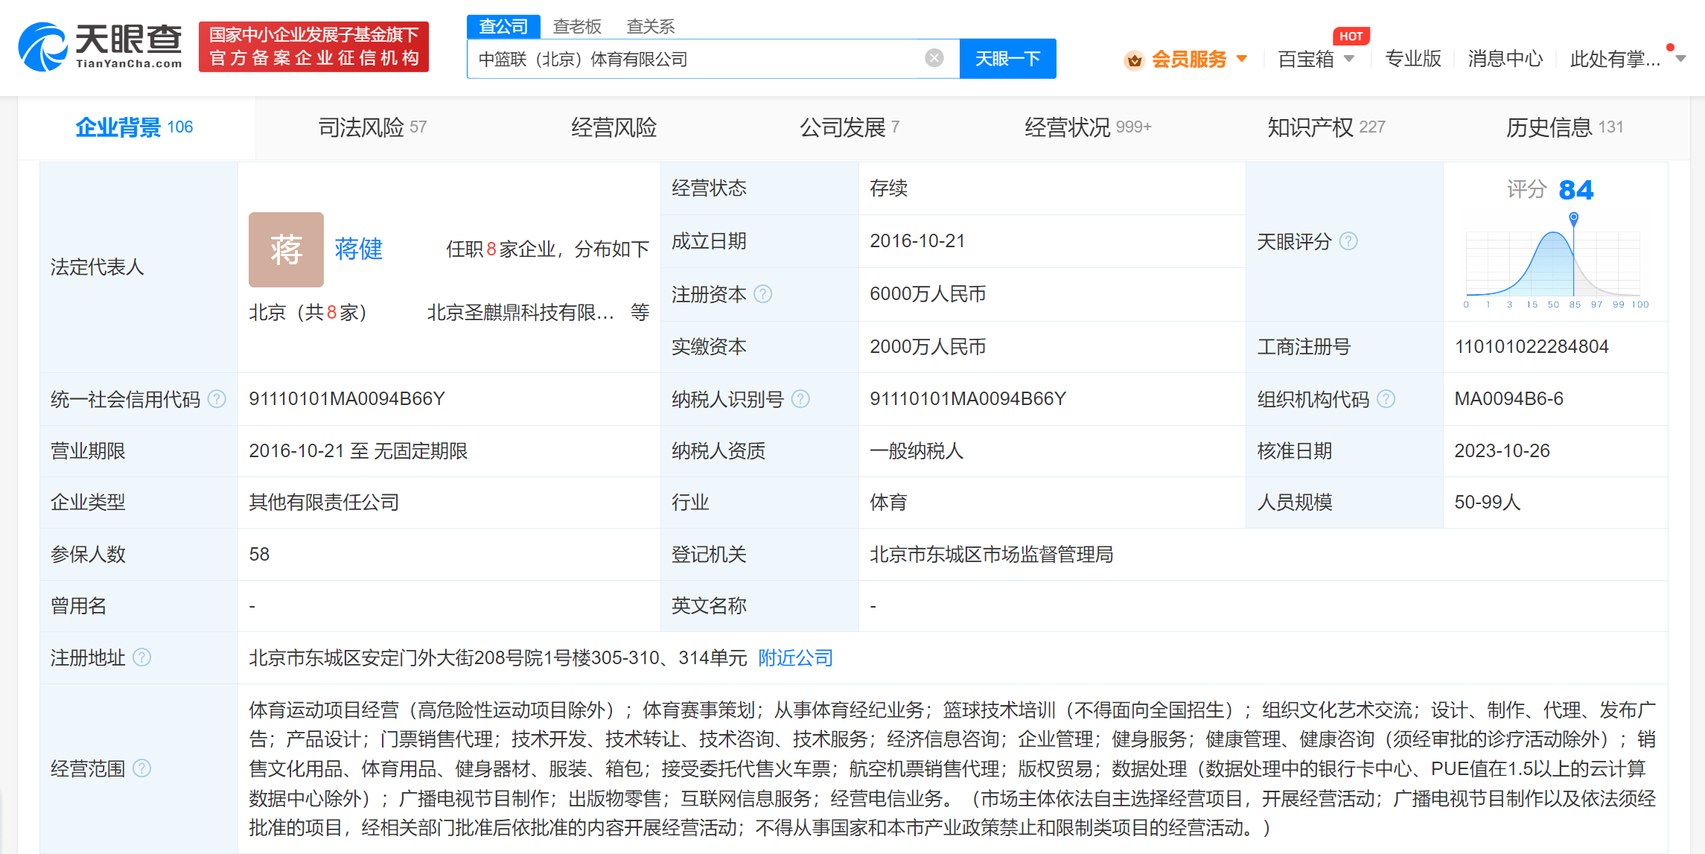
Task: Click the 纳税人识别号 value 91110101MA0094B66Y
Action: pyautogui.click(x=968, y=399)
